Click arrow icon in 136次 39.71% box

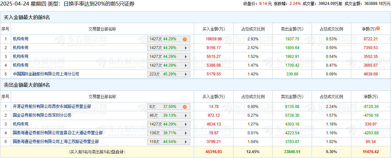pos(186,133)
